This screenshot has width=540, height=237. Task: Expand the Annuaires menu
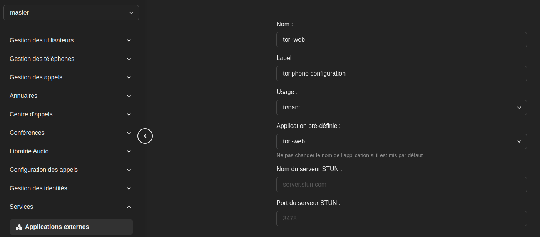click(x=71, y=96)
